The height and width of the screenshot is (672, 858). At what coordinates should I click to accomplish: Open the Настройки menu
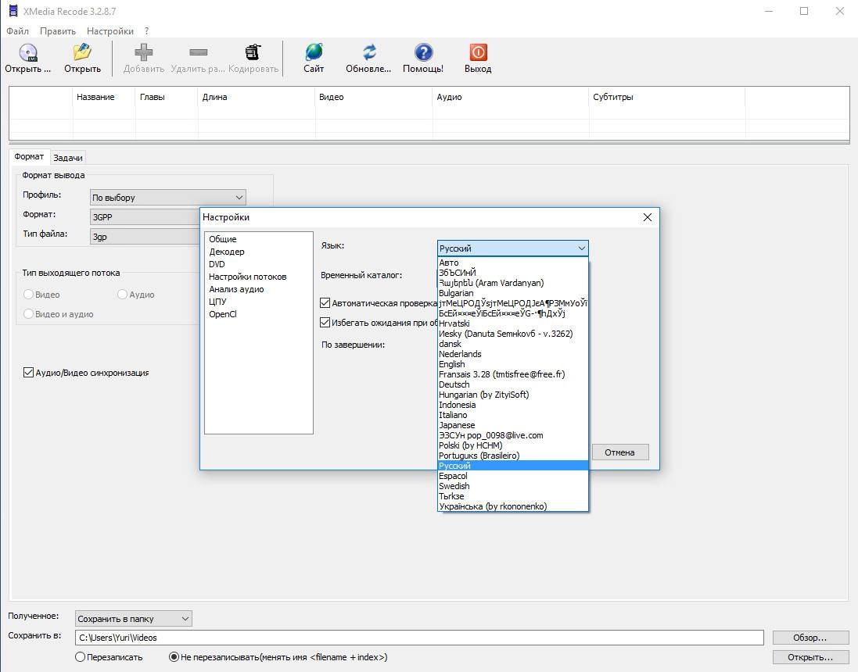click(x=110, y=31)
